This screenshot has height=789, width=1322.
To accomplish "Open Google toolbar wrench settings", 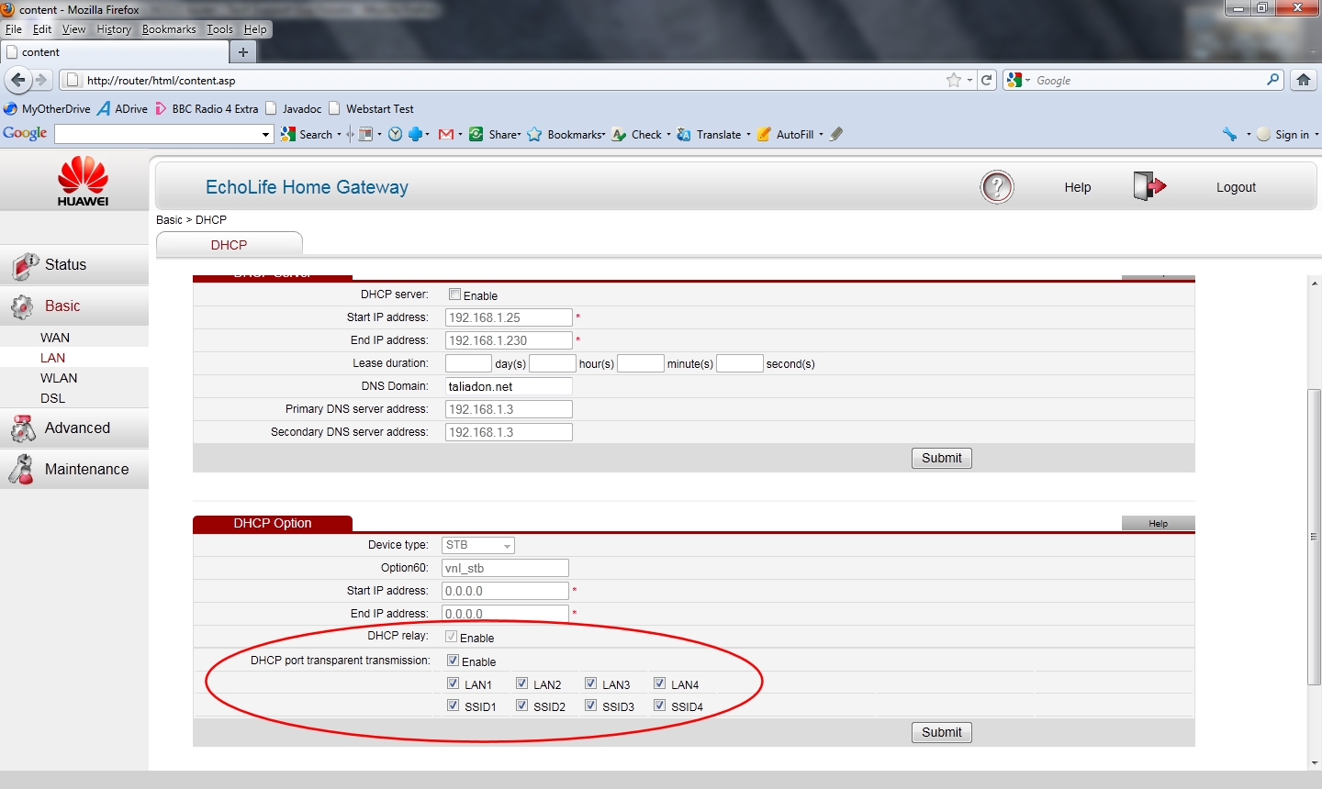I will 1230,134.
